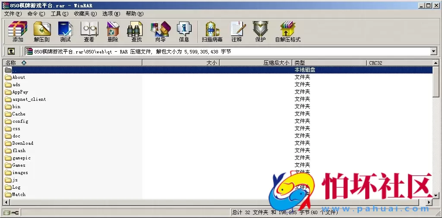Open the 查找 (Find) binoculars tool

pyautogui.click(x=136, y=31)
